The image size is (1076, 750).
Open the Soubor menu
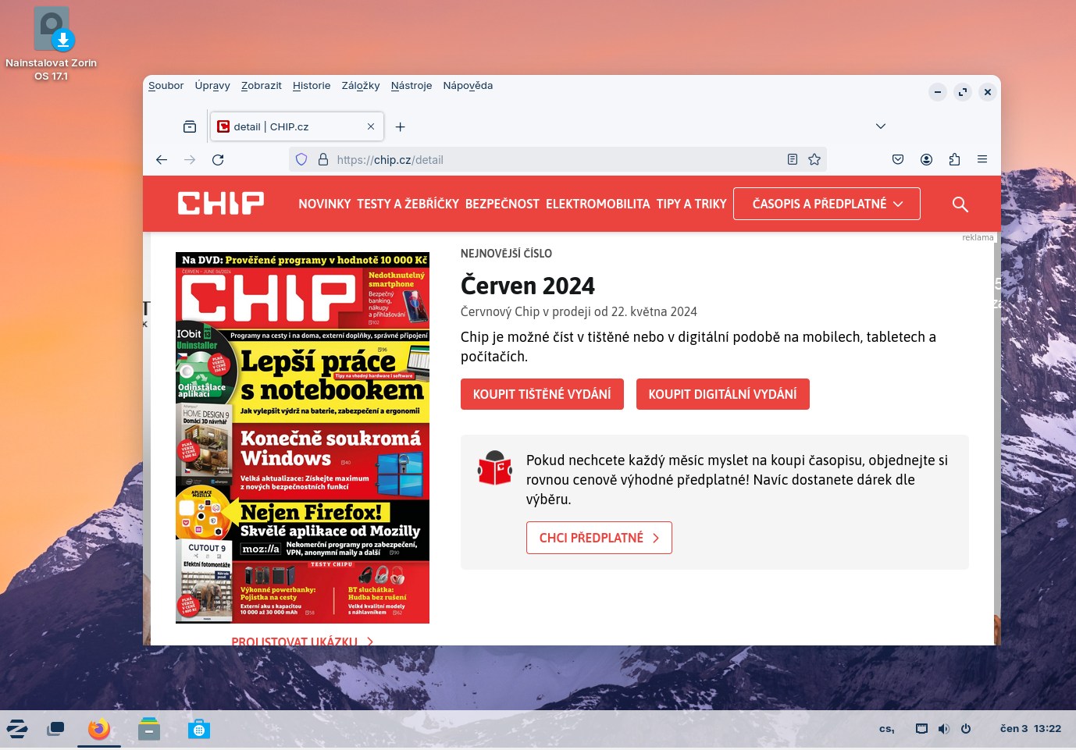click(x=166, y=86)
